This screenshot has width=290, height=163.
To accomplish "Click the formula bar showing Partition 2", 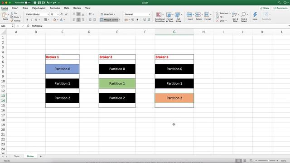I will (159, 26).
